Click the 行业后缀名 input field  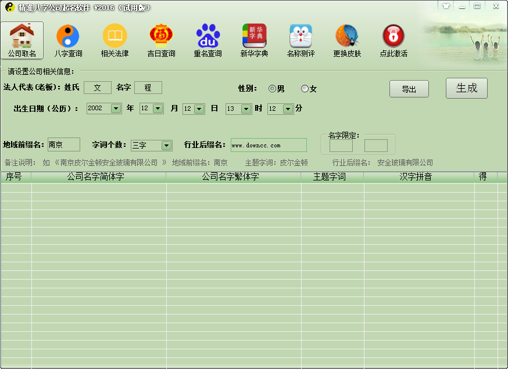(269, 145)
